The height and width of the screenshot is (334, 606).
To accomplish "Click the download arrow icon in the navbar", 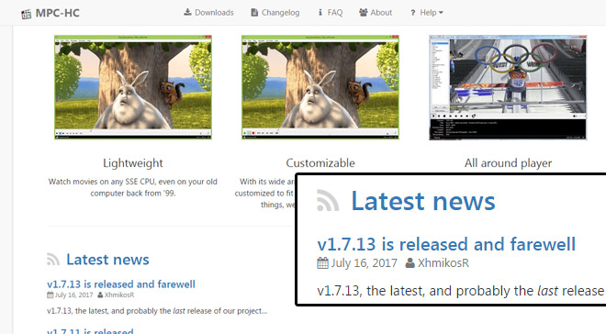I will pos(187,12).
